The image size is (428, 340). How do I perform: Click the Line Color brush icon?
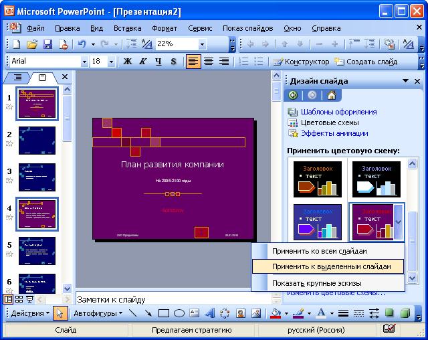pos(298,313)
